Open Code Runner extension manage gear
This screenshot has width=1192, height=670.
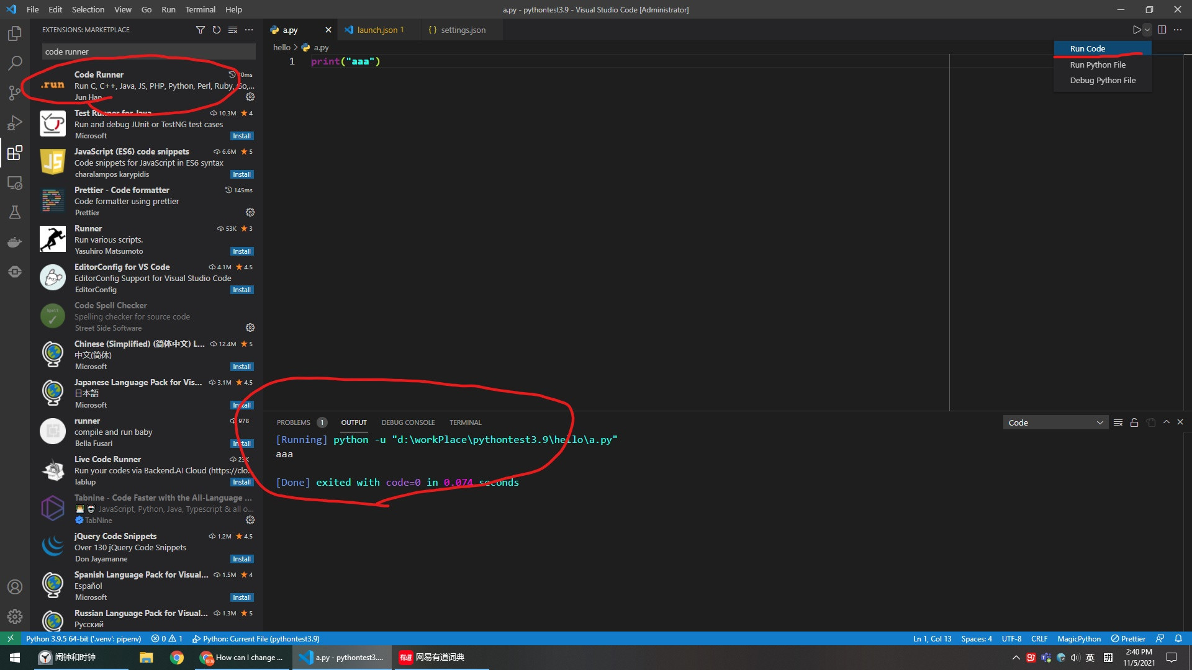250,97
